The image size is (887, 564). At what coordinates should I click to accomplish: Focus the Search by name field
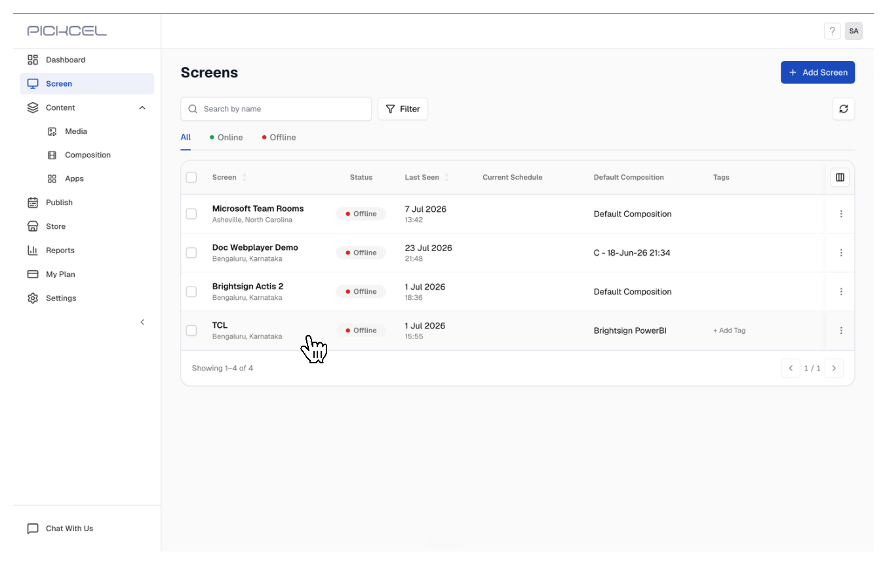click(276, 109)
